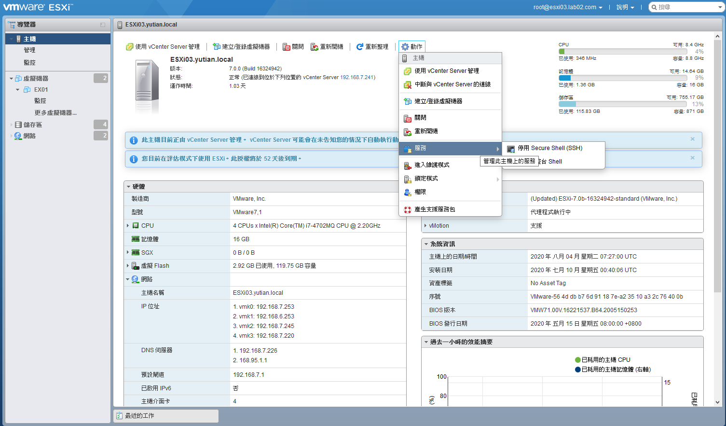
Task: Click the 已耗用的主機 CPU legend entry
Action: coord(603,360)
